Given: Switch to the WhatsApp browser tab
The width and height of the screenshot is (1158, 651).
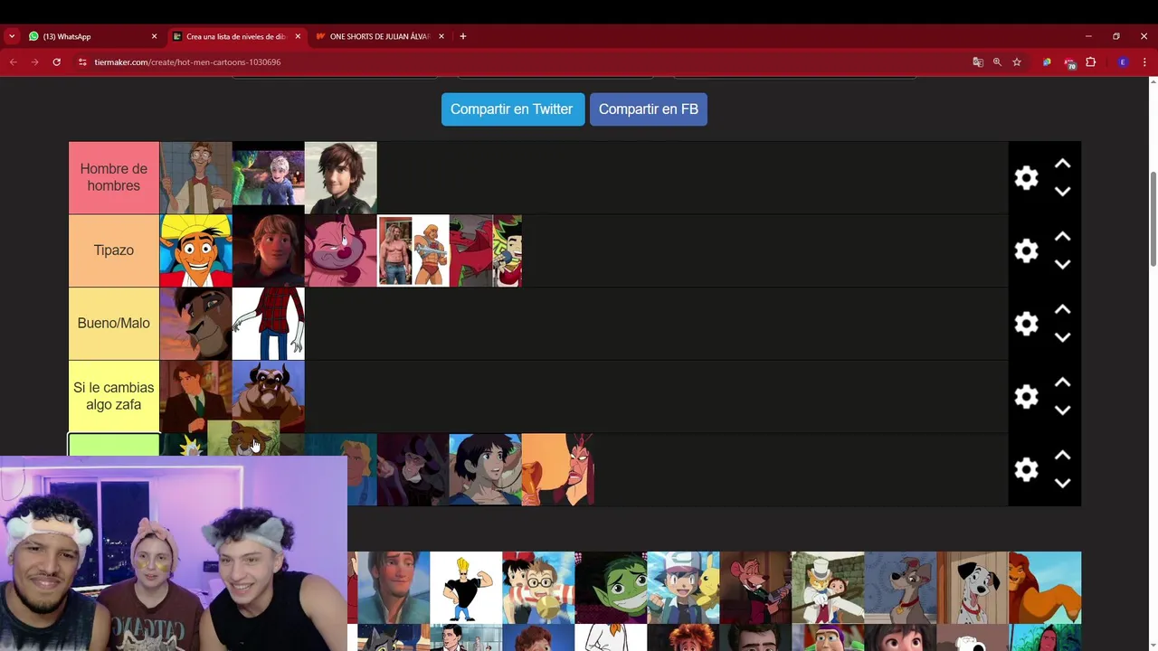Looking at the screenshot, I should tap(90, 36).
